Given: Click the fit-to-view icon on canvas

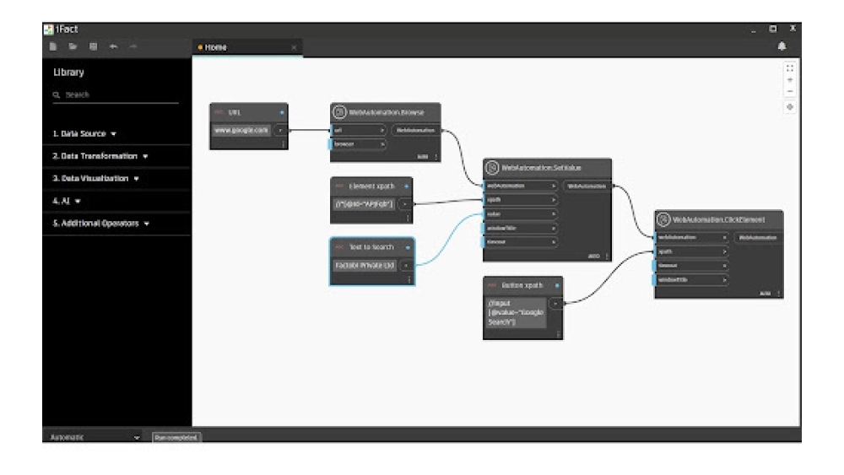Looking at the screenshot, I should [789, 68].
